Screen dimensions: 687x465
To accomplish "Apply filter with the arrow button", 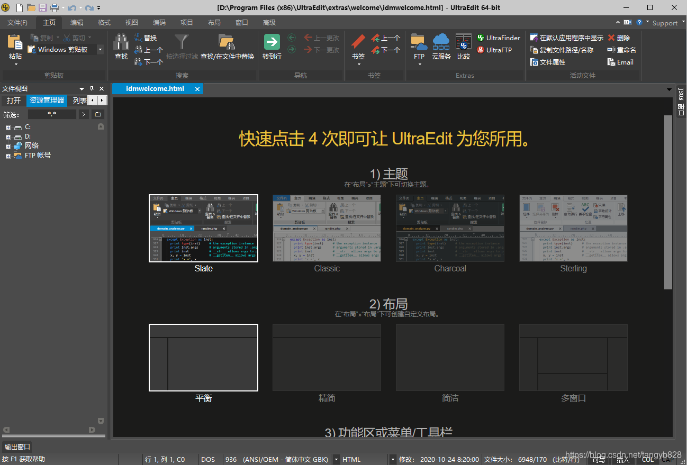I will (84, 114).
